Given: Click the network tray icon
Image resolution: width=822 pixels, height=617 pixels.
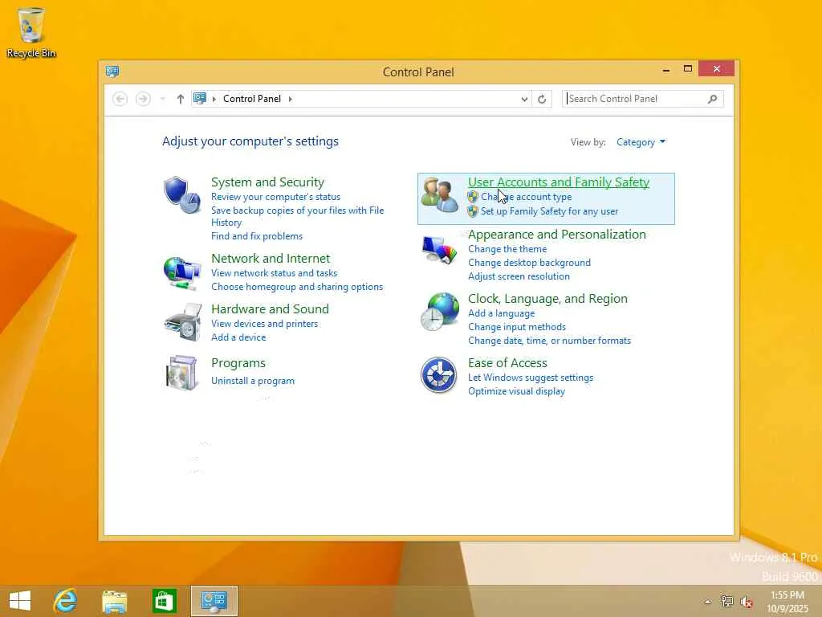Looking at the screenshot, I should pyautogui.click(x=726, y=601).
